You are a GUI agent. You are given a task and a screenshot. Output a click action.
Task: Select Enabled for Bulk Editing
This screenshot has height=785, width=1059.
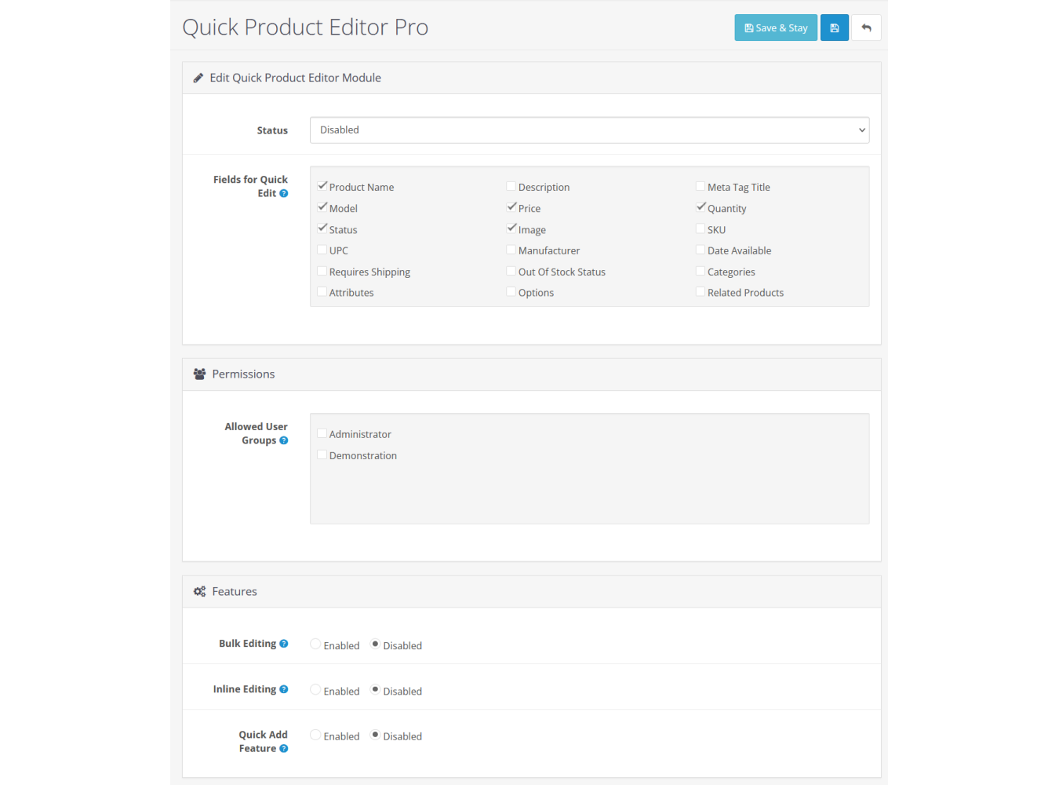click(315, 644)
